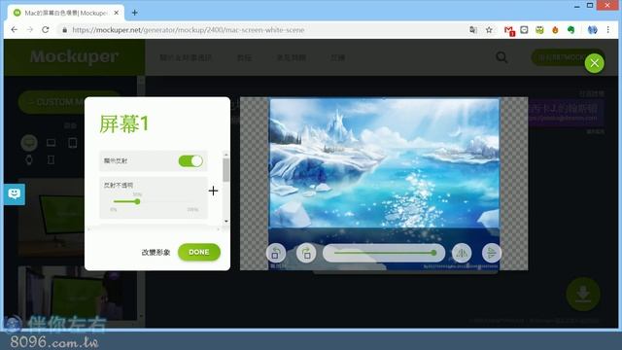Select the phone device filter icon
Image resolution: width=622 pixels, height=350 pixels.
click(51, 159)
